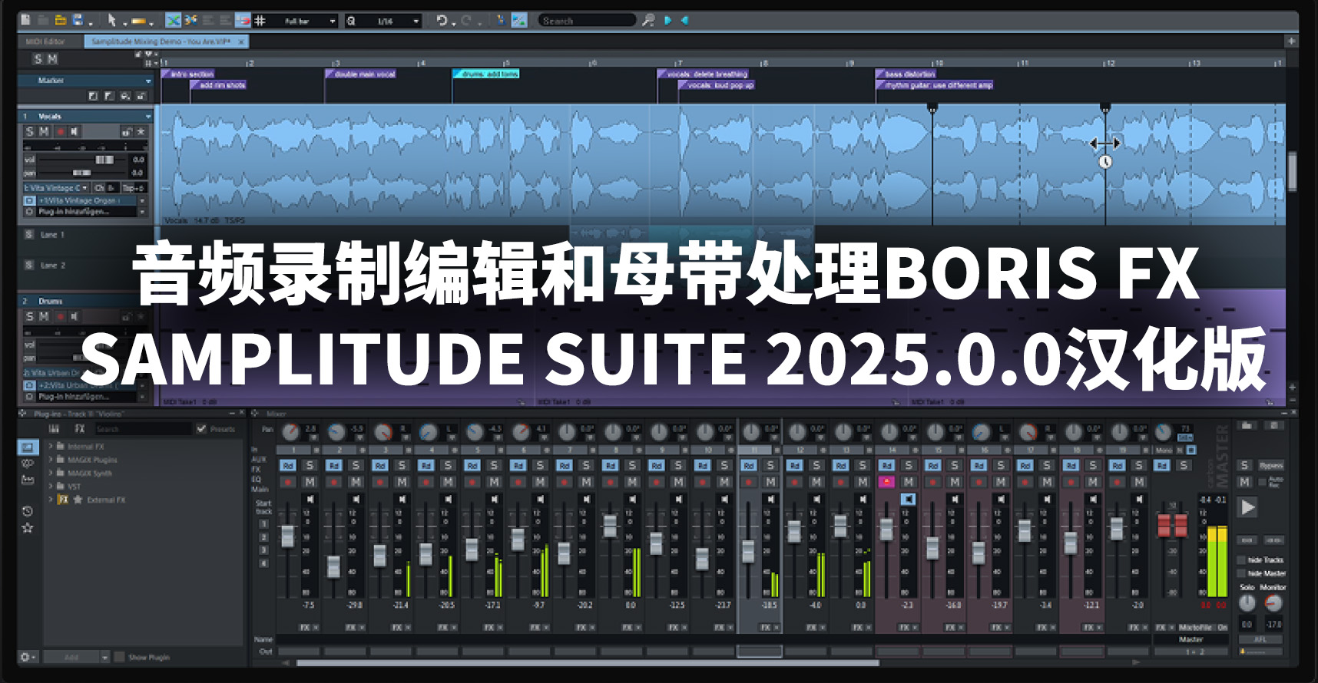This screenshot has height=683, width=1318.
Task: Select the mouse pointer tool in the toolbar
Action: pos(112,21)
